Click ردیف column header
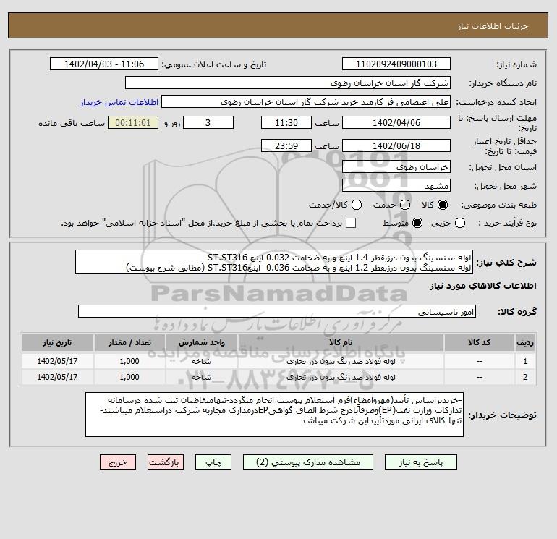 (x=524, y=342)
